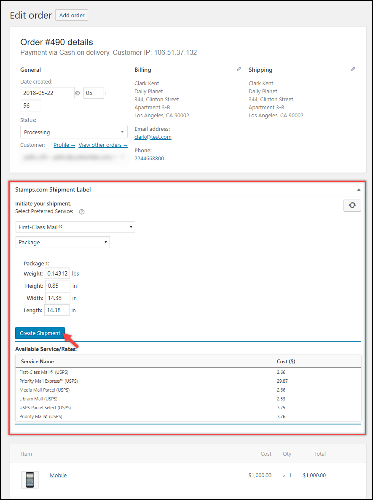Open the Mobile product thumbnail
Viewport: 373px width, 500px height.
tap(30, 479)
